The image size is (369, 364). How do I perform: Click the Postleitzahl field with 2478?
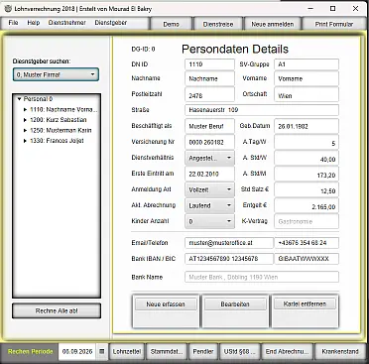point(209,95)
